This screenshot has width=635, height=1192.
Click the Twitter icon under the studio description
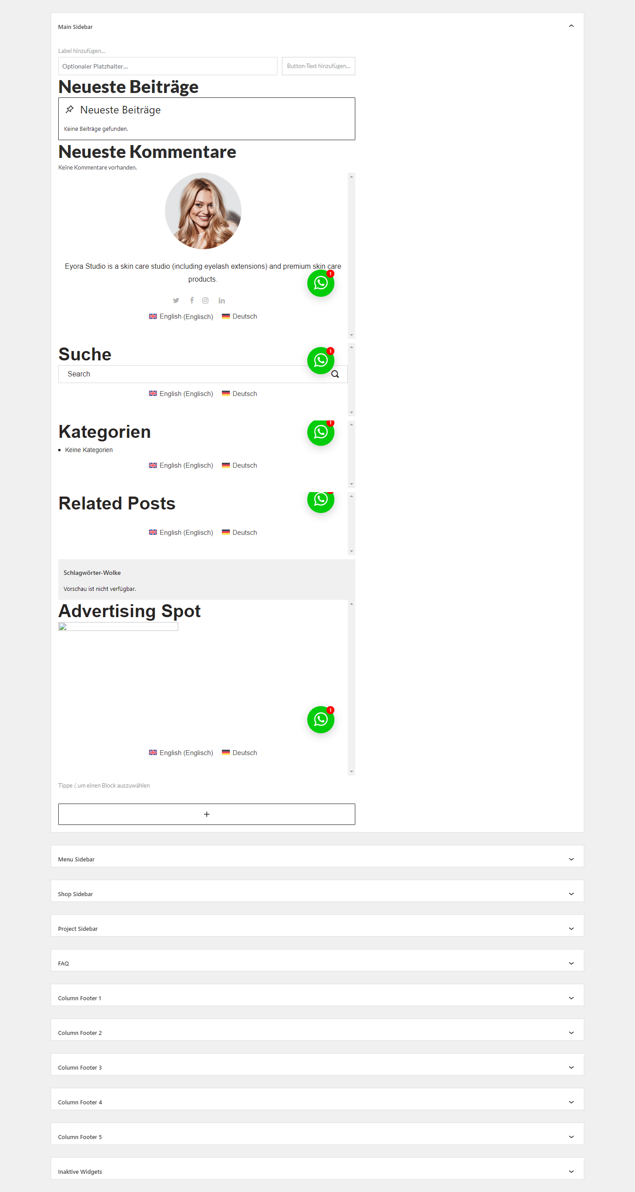tap(176, 301)
